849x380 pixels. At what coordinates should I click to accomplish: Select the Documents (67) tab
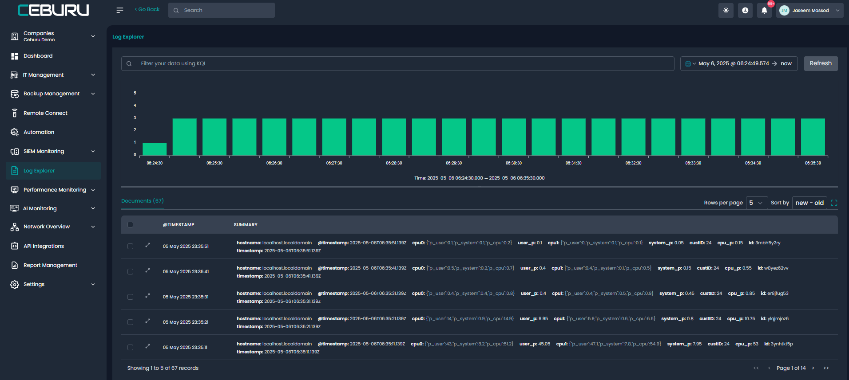point(143,201)
